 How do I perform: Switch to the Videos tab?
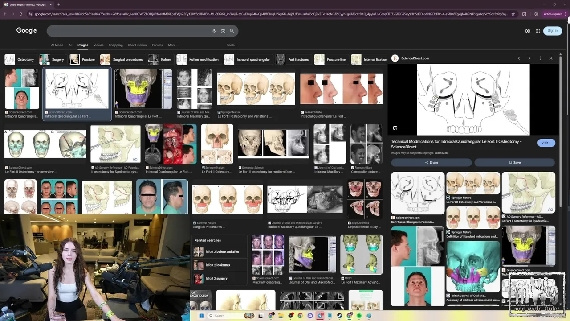click(98, 45)
